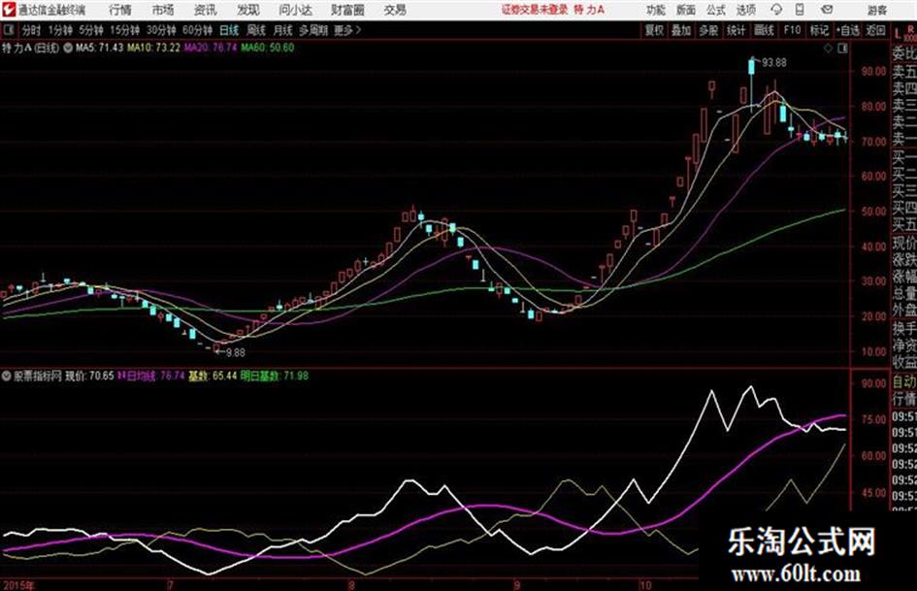Open the 资讯 menu
The height and width of the screenshot is (591, 917).
(x=206, y=10)
